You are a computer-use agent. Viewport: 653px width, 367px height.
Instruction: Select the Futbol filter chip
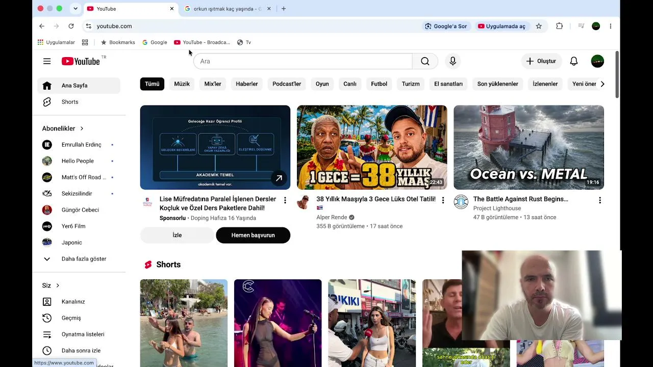379,84
